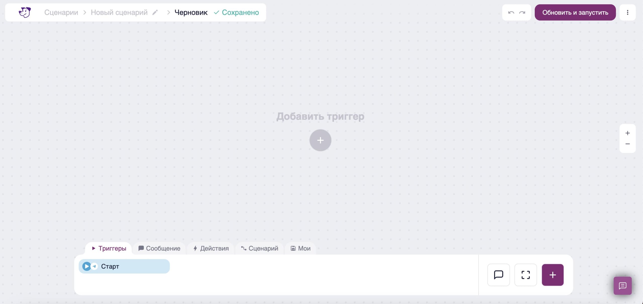Zoom in on the canvas
The image size is (643, 304).
tap(627, 133)
